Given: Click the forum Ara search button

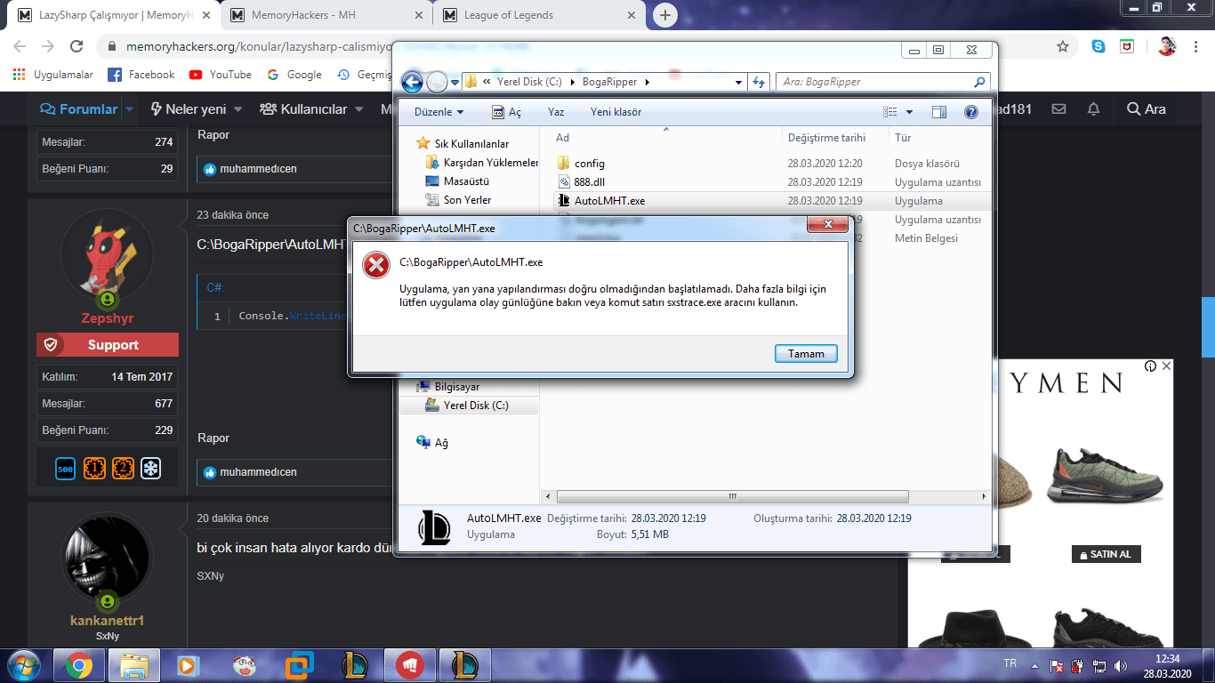Looking at the screenshot, I should tap(1146, 109).
